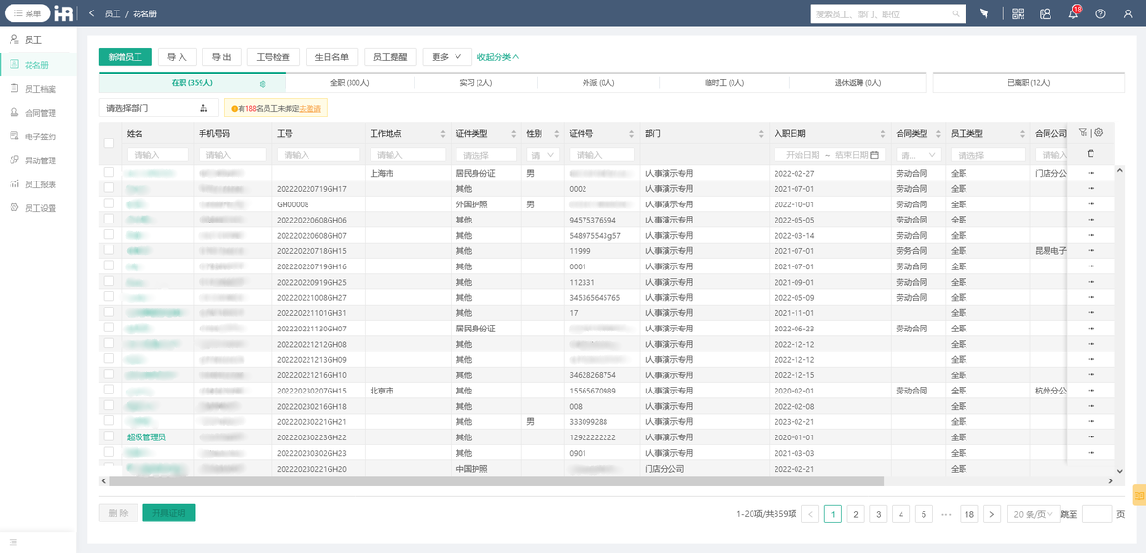The image size is (1146, 553).
Task: Click the filter funnel icon in table header
Action: pyautogui.click(x=1082, y=133)
